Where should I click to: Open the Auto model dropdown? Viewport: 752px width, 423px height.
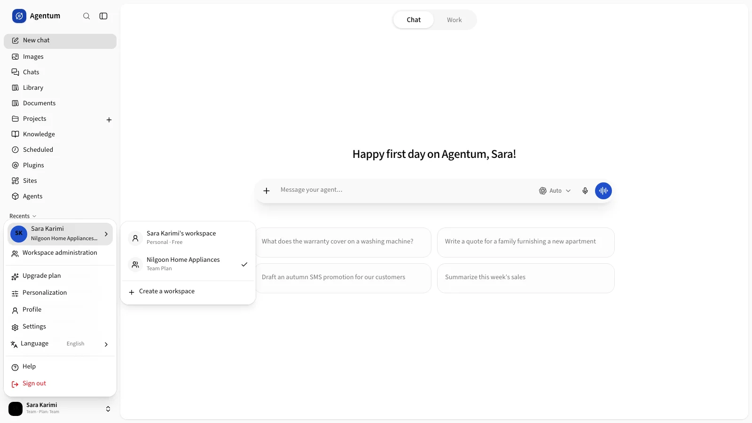coord(555,191)
